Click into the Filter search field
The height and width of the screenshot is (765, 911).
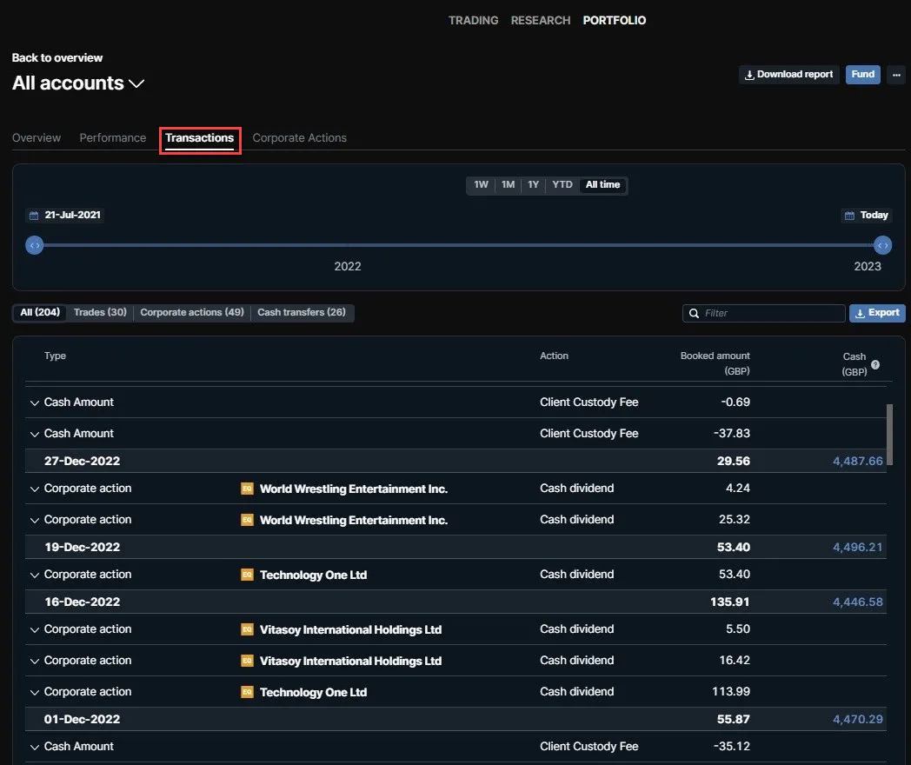coord(763,314)
